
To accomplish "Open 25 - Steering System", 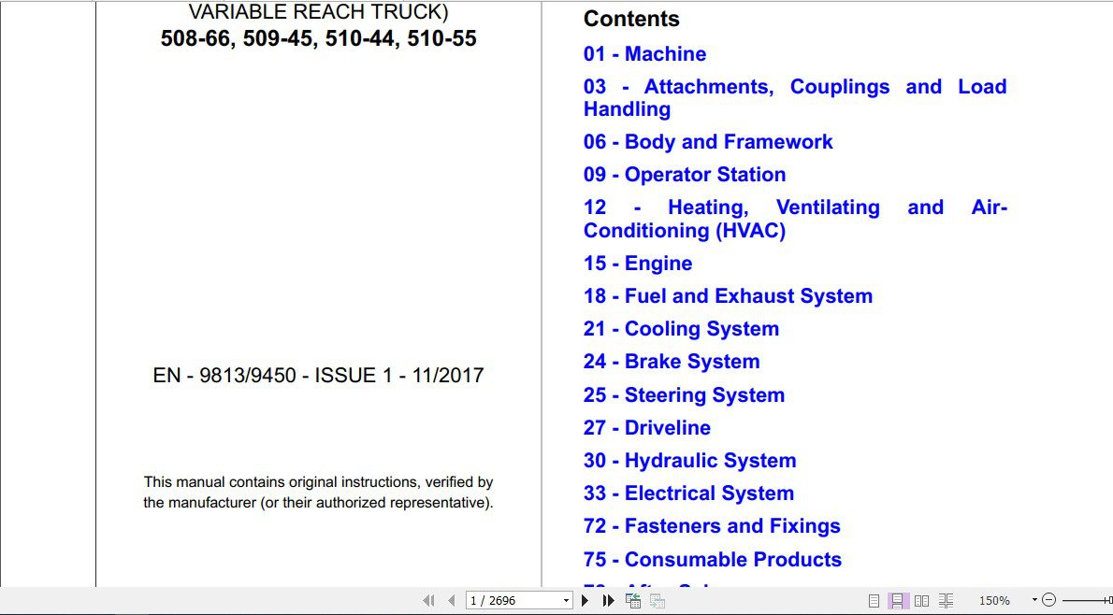I will 684,395.
